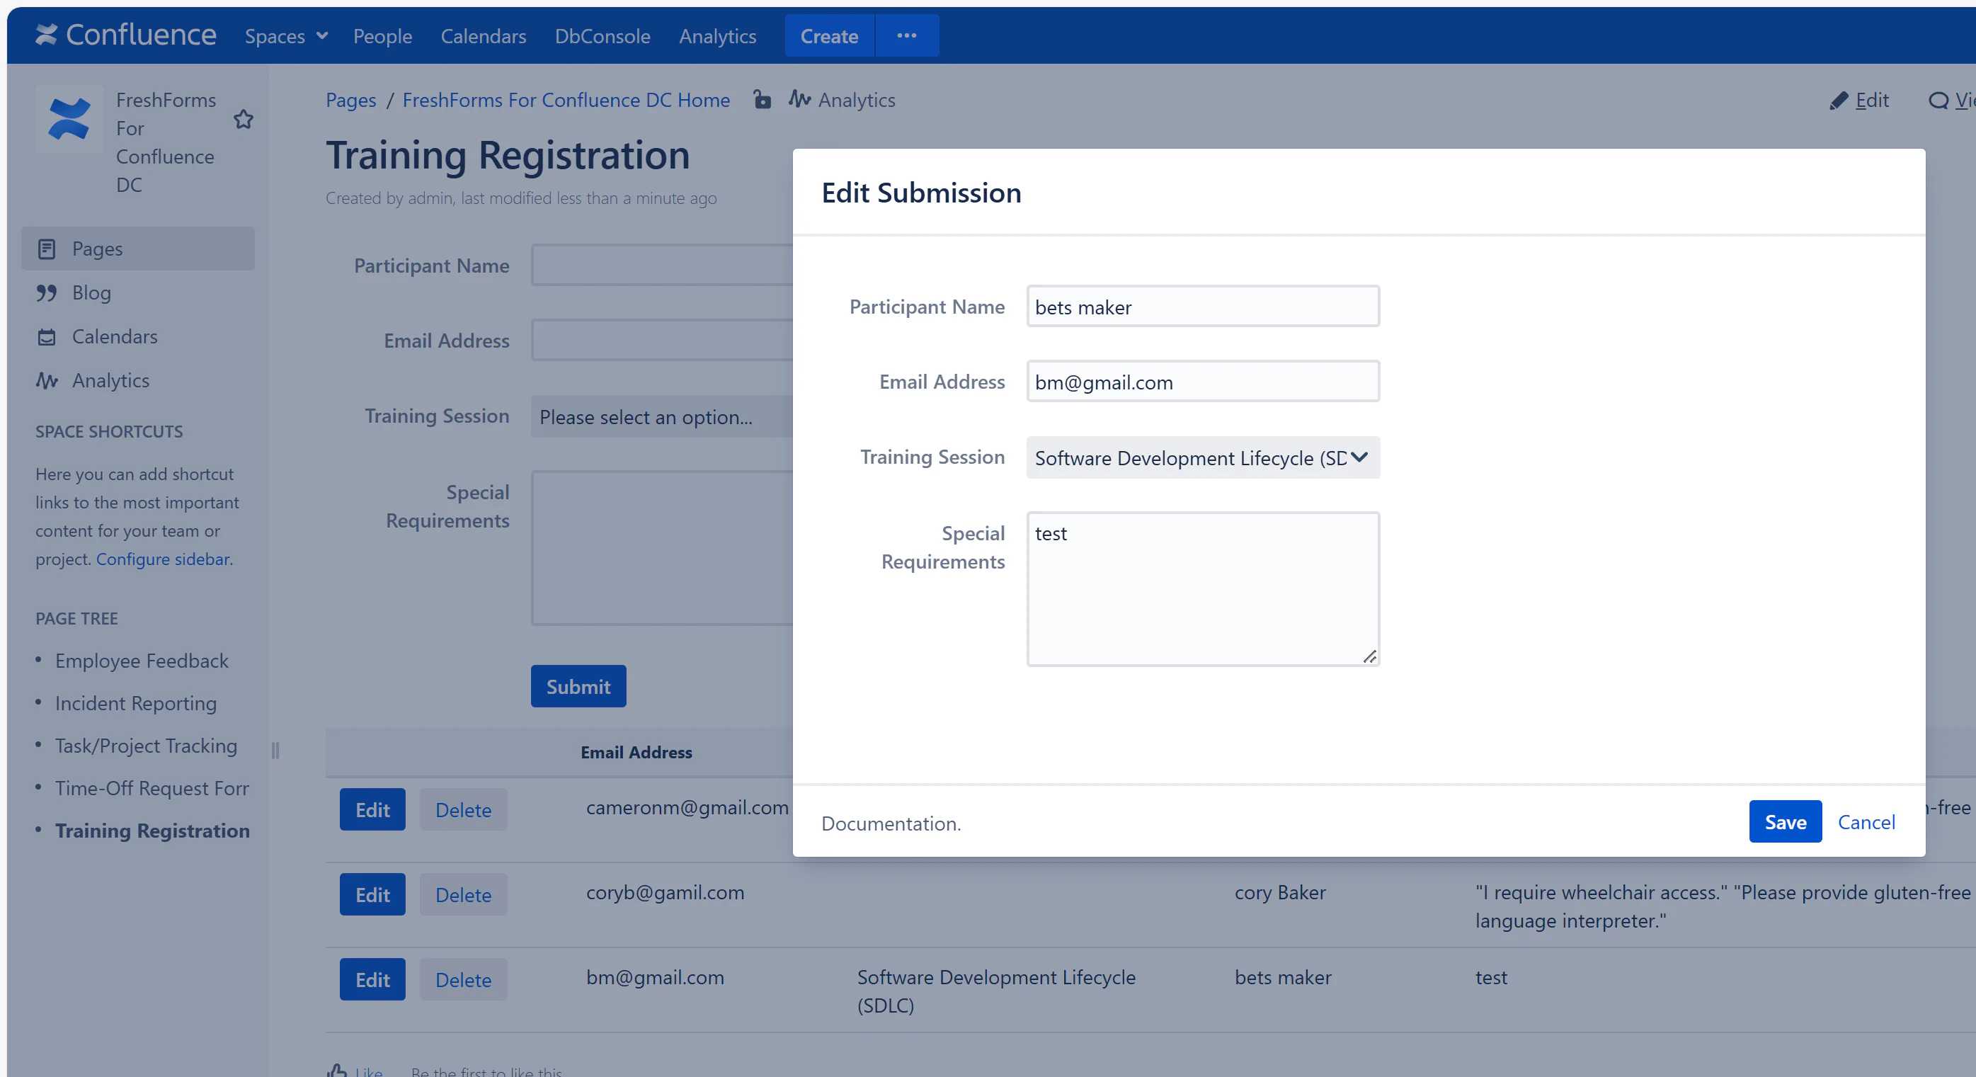Screen dimensions: 1976x1077
Task: Open Employee Feedback in page tree
Action: coord(141,661)
